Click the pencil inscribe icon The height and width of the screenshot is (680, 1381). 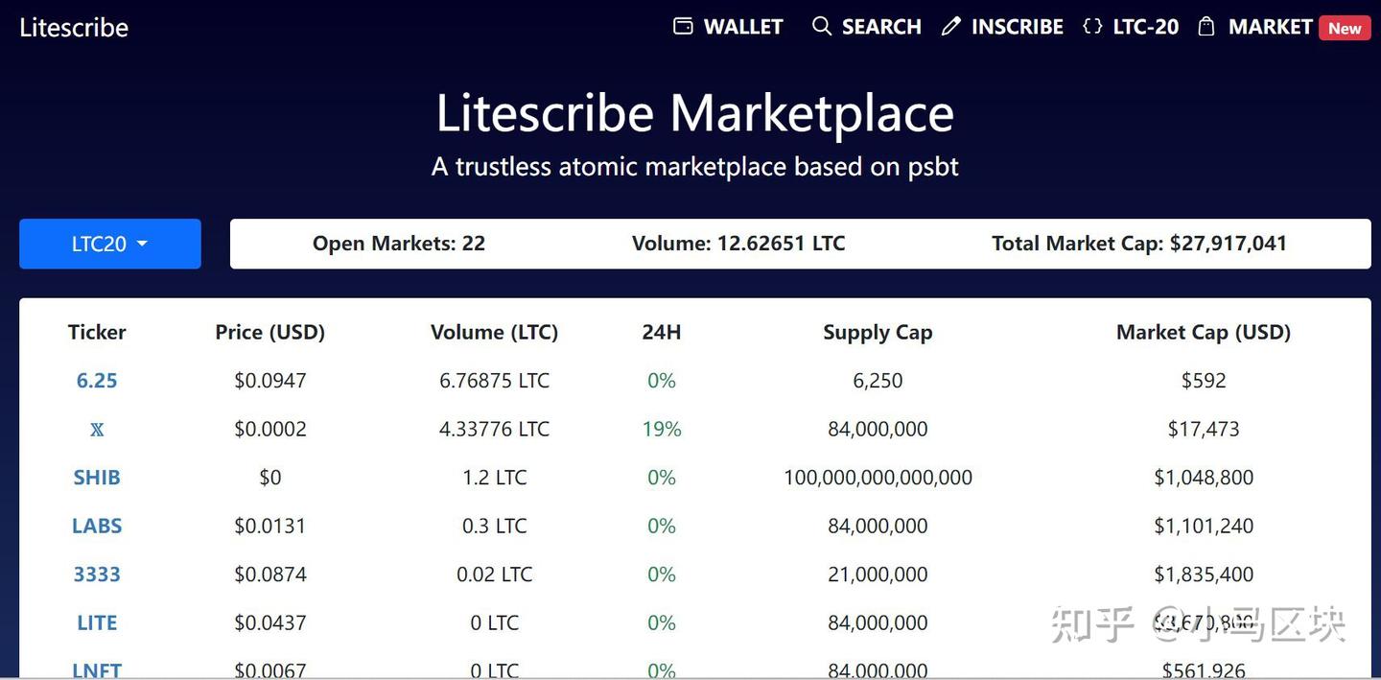pyautogui.click(x=950, y=27)
